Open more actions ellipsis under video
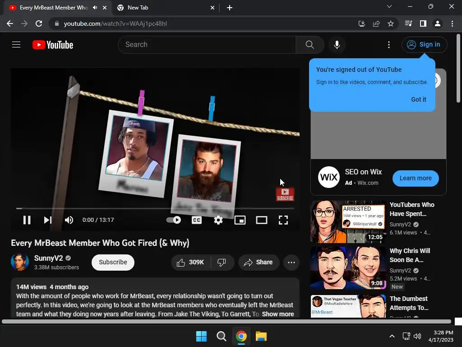The height and width of the screenshot is (347, 462). [x=291, y=263]
